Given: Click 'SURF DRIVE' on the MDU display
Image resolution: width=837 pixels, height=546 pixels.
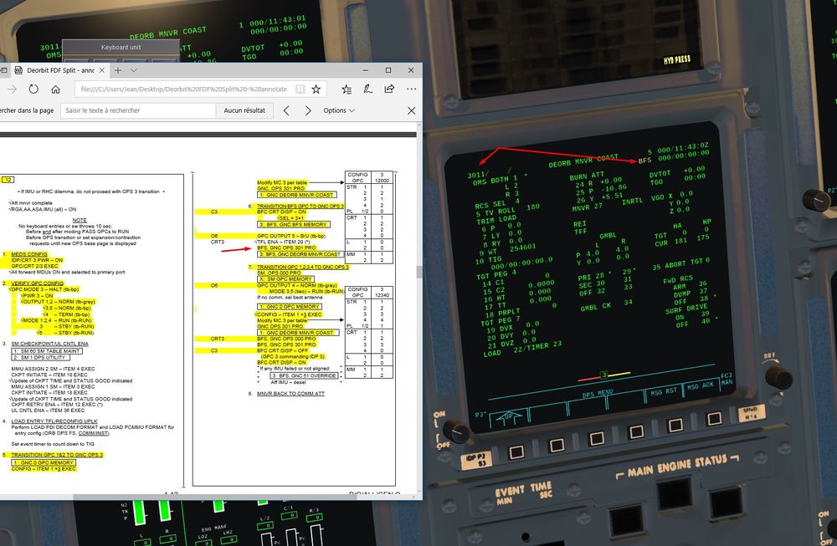Looking at the screenshot, I should [686, 310].
